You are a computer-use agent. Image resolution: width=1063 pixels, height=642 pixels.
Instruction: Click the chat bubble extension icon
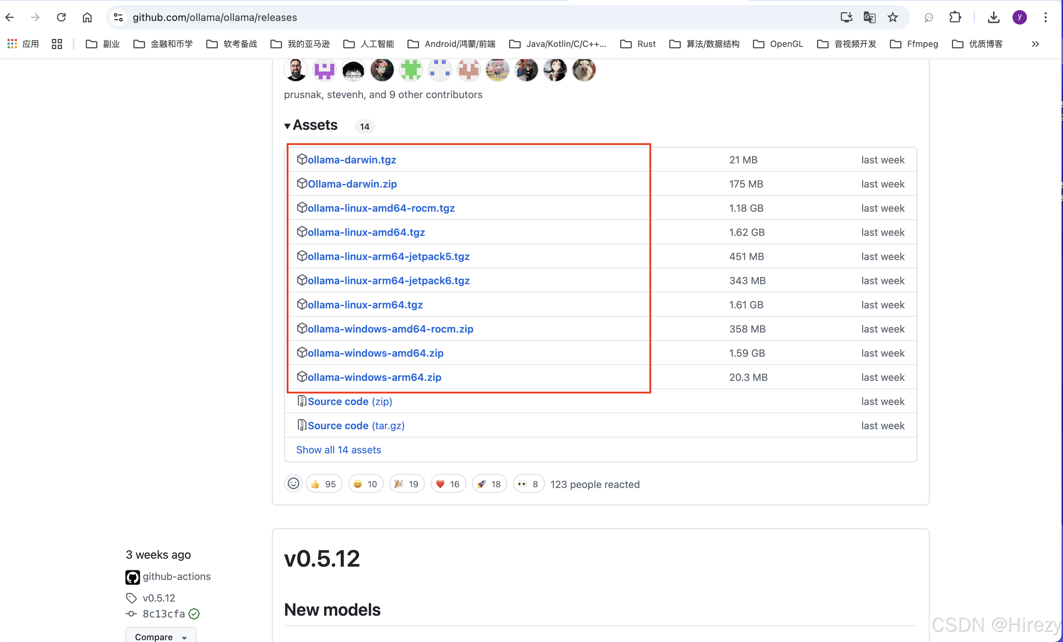tap(929, 17)
